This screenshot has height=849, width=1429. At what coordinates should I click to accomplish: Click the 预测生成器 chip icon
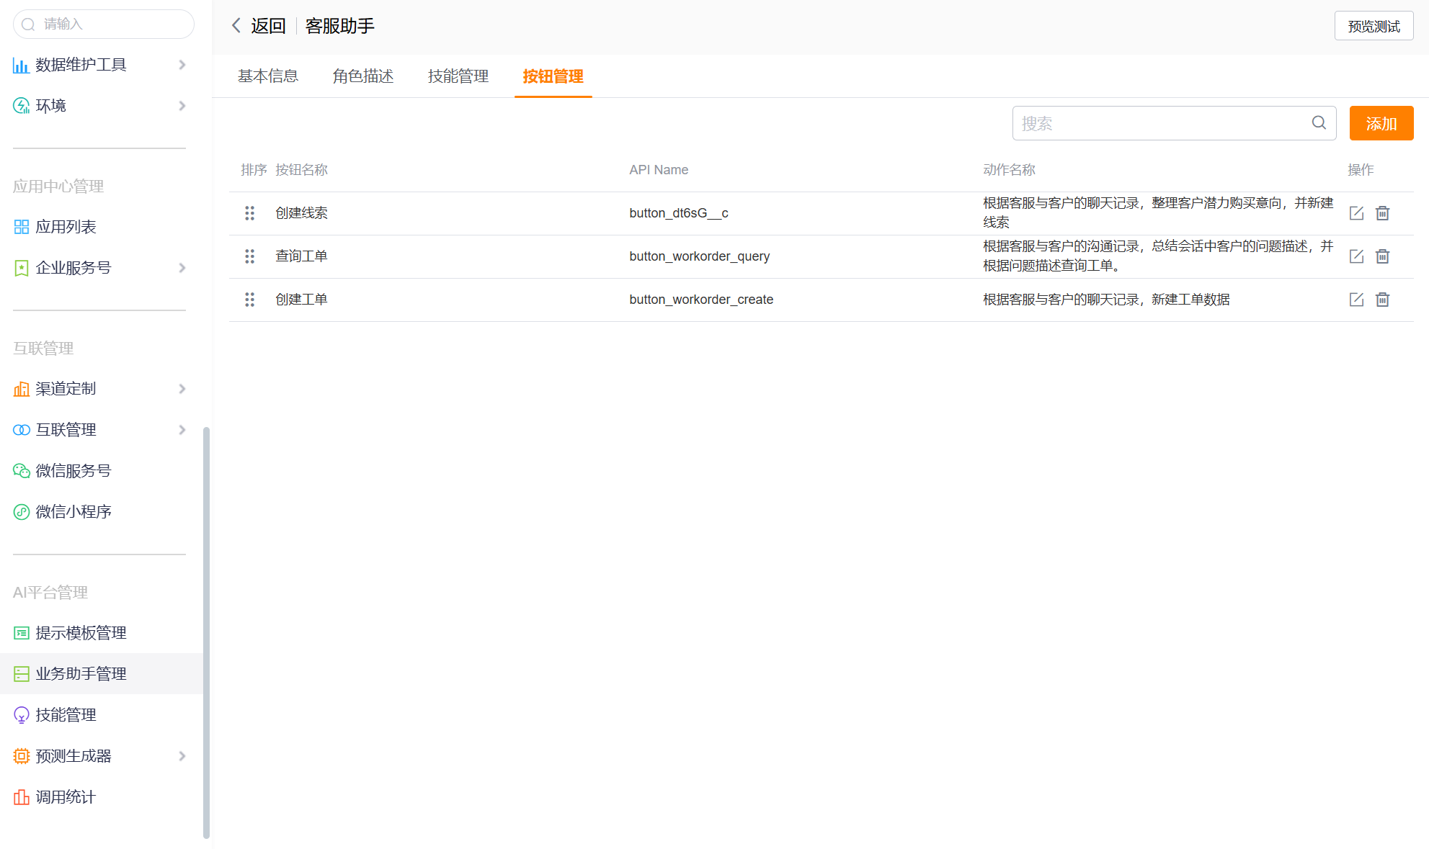pos(21,756)
